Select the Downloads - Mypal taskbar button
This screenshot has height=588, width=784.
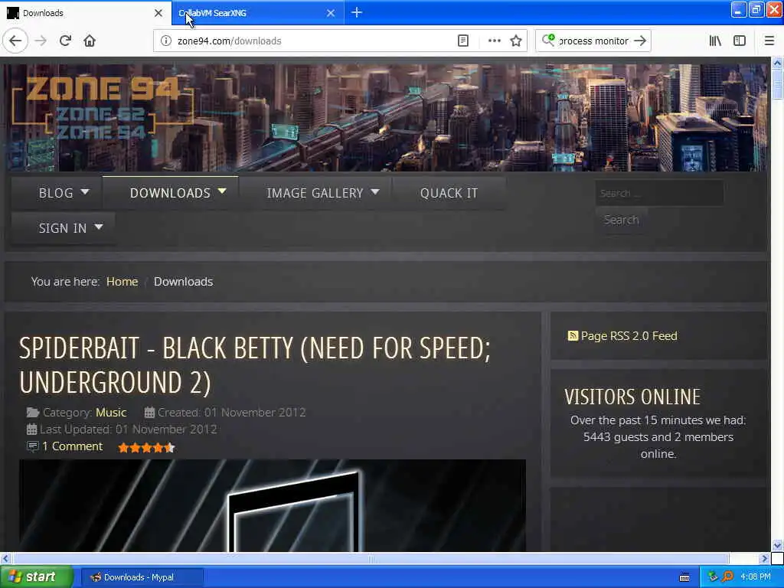(x=142, y=577)
